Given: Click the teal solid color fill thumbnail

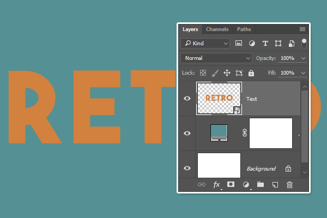Looking at the screenshot, I should (x=219, y=133).
